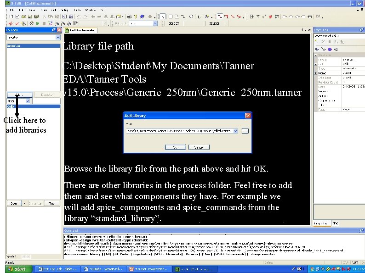Open the Filter dropdown in Libraries panel

[x=28, y=101]
